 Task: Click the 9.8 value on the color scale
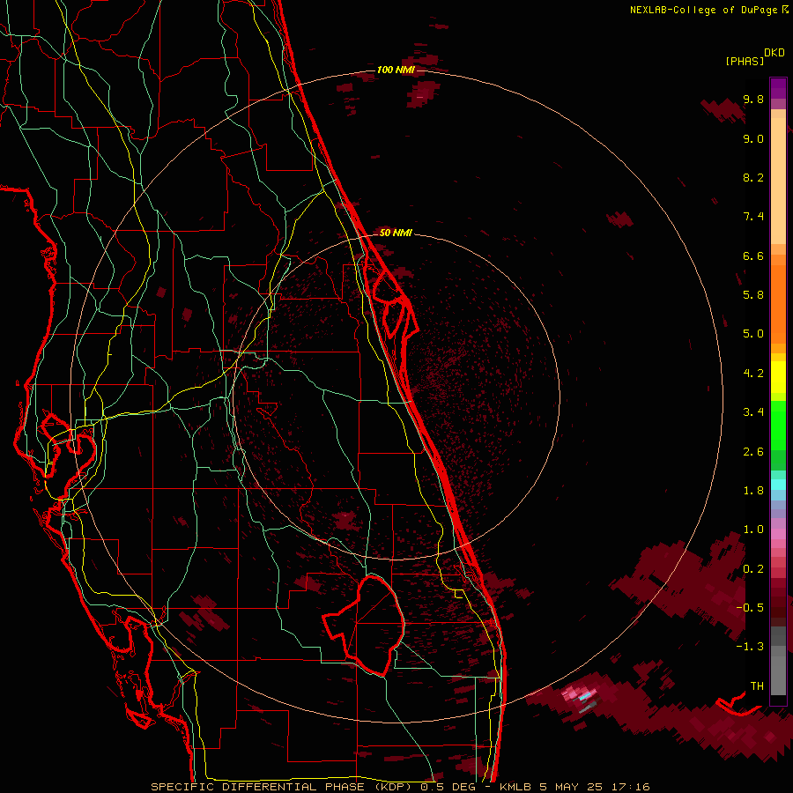(x=753, y=99)
